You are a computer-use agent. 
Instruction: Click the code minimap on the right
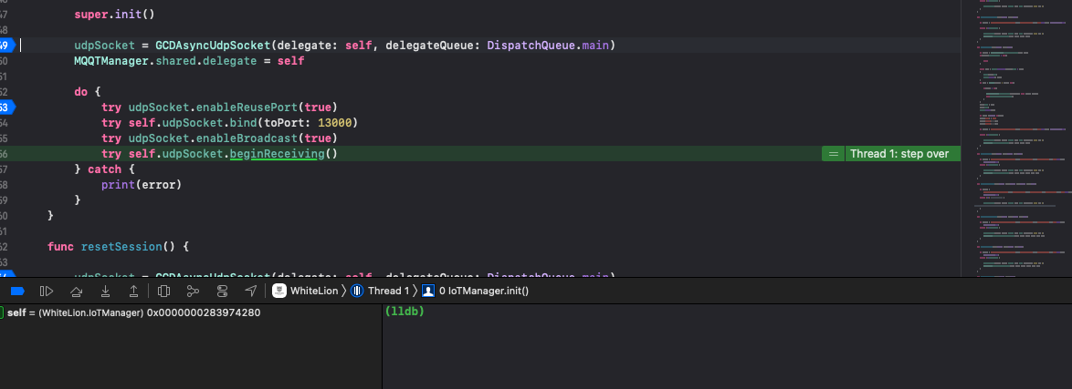click(x=1015, y=137)
